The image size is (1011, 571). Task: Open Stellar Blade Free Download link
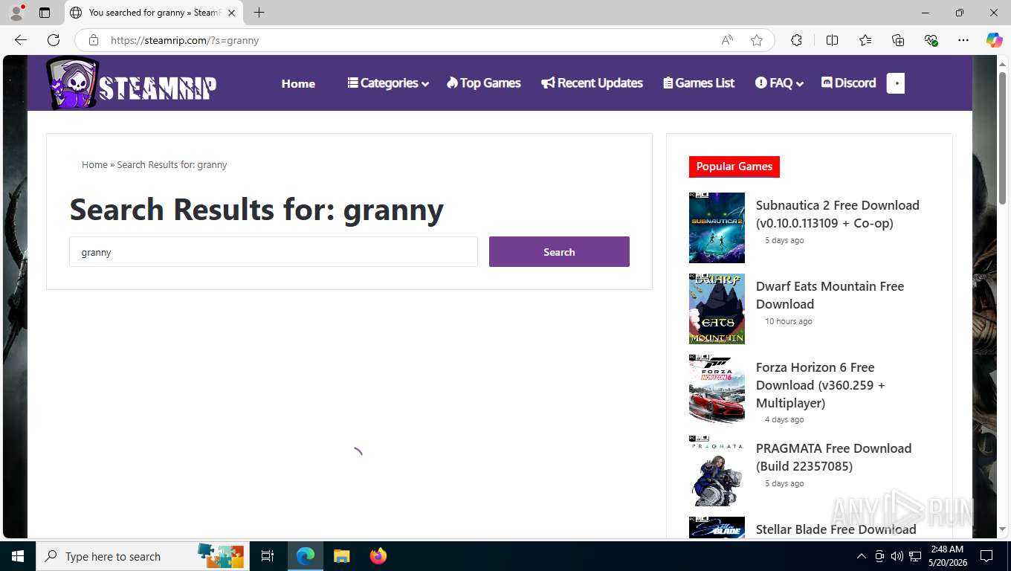click(836, 529)
